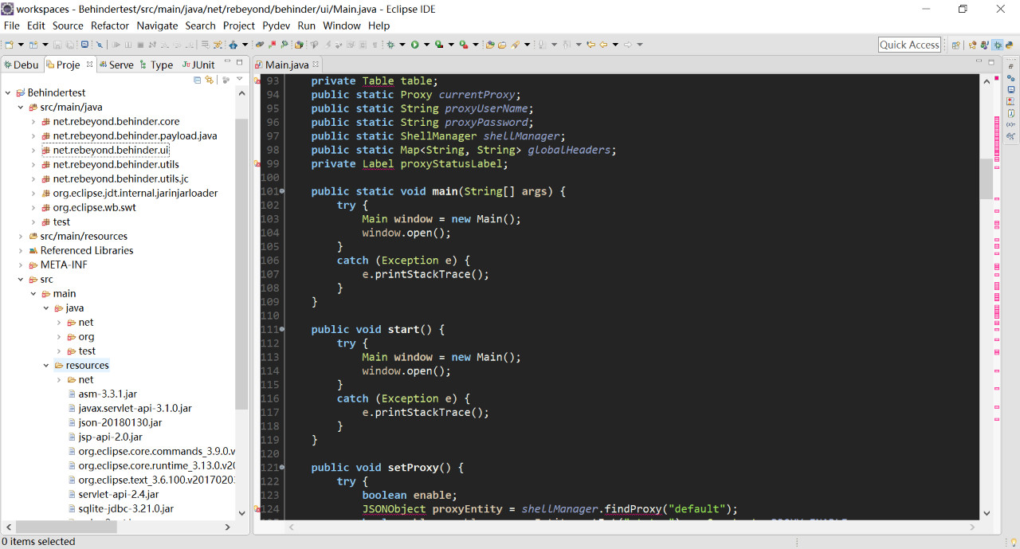This screenshot has height=549, width=1020.
Task: Select net.rebeyond.behinder.utils.jc package
Action: [x=120, y=178]
